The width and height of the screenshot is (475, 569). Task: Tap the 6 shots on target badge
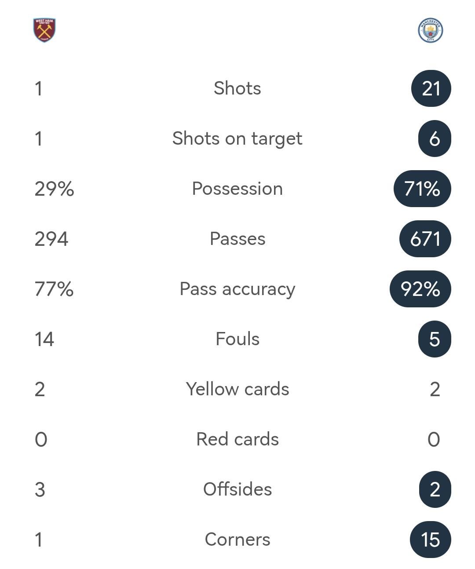435,139
